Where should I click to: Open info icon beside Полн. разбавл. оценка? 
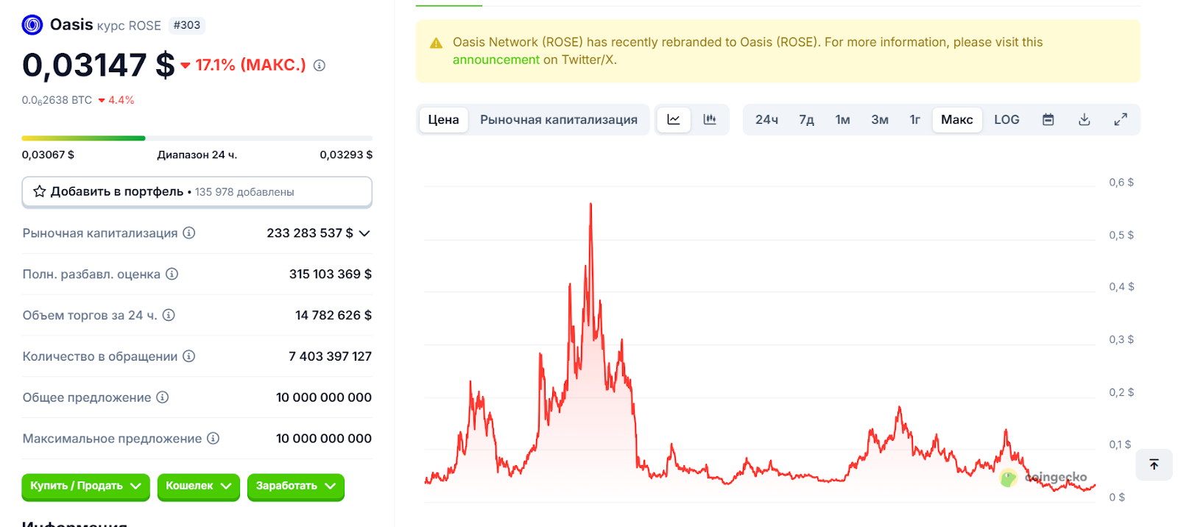(172, 274)
